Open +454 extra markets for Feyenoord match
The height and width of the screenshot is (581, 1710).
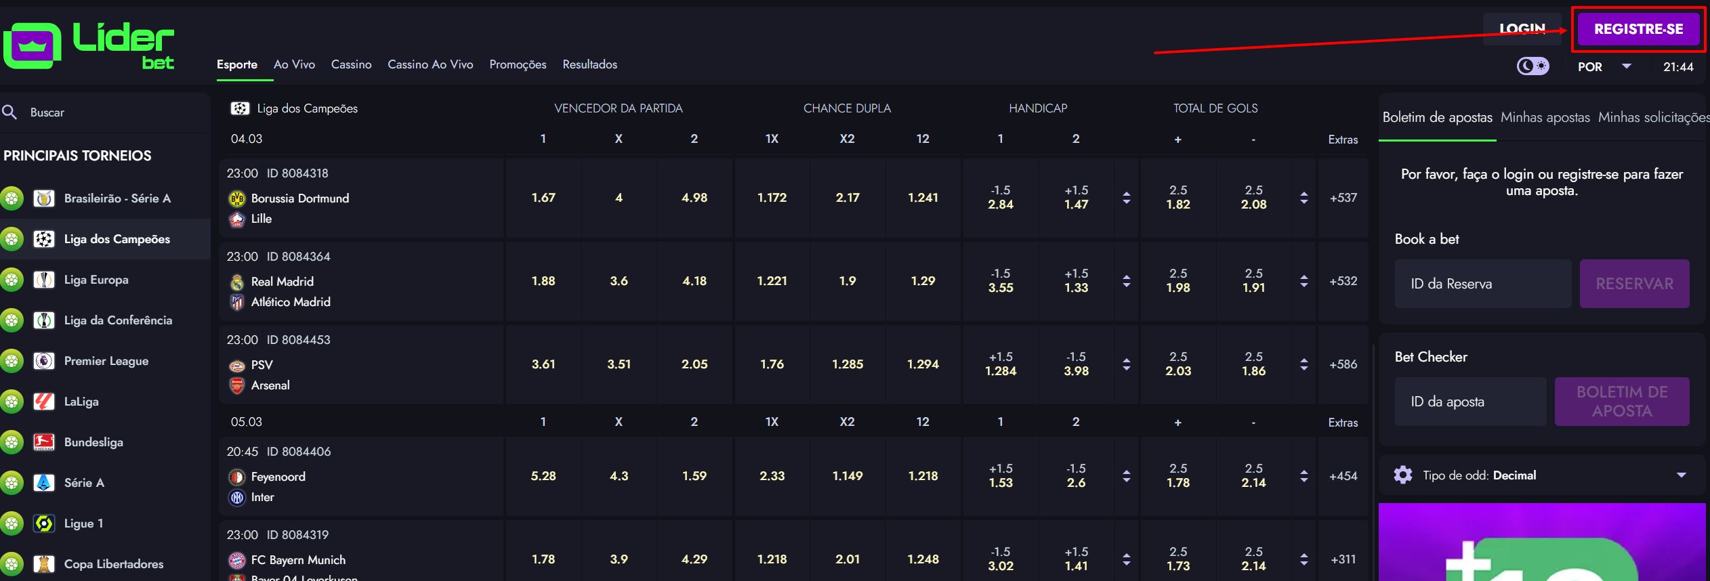(x=1343, y=476)
